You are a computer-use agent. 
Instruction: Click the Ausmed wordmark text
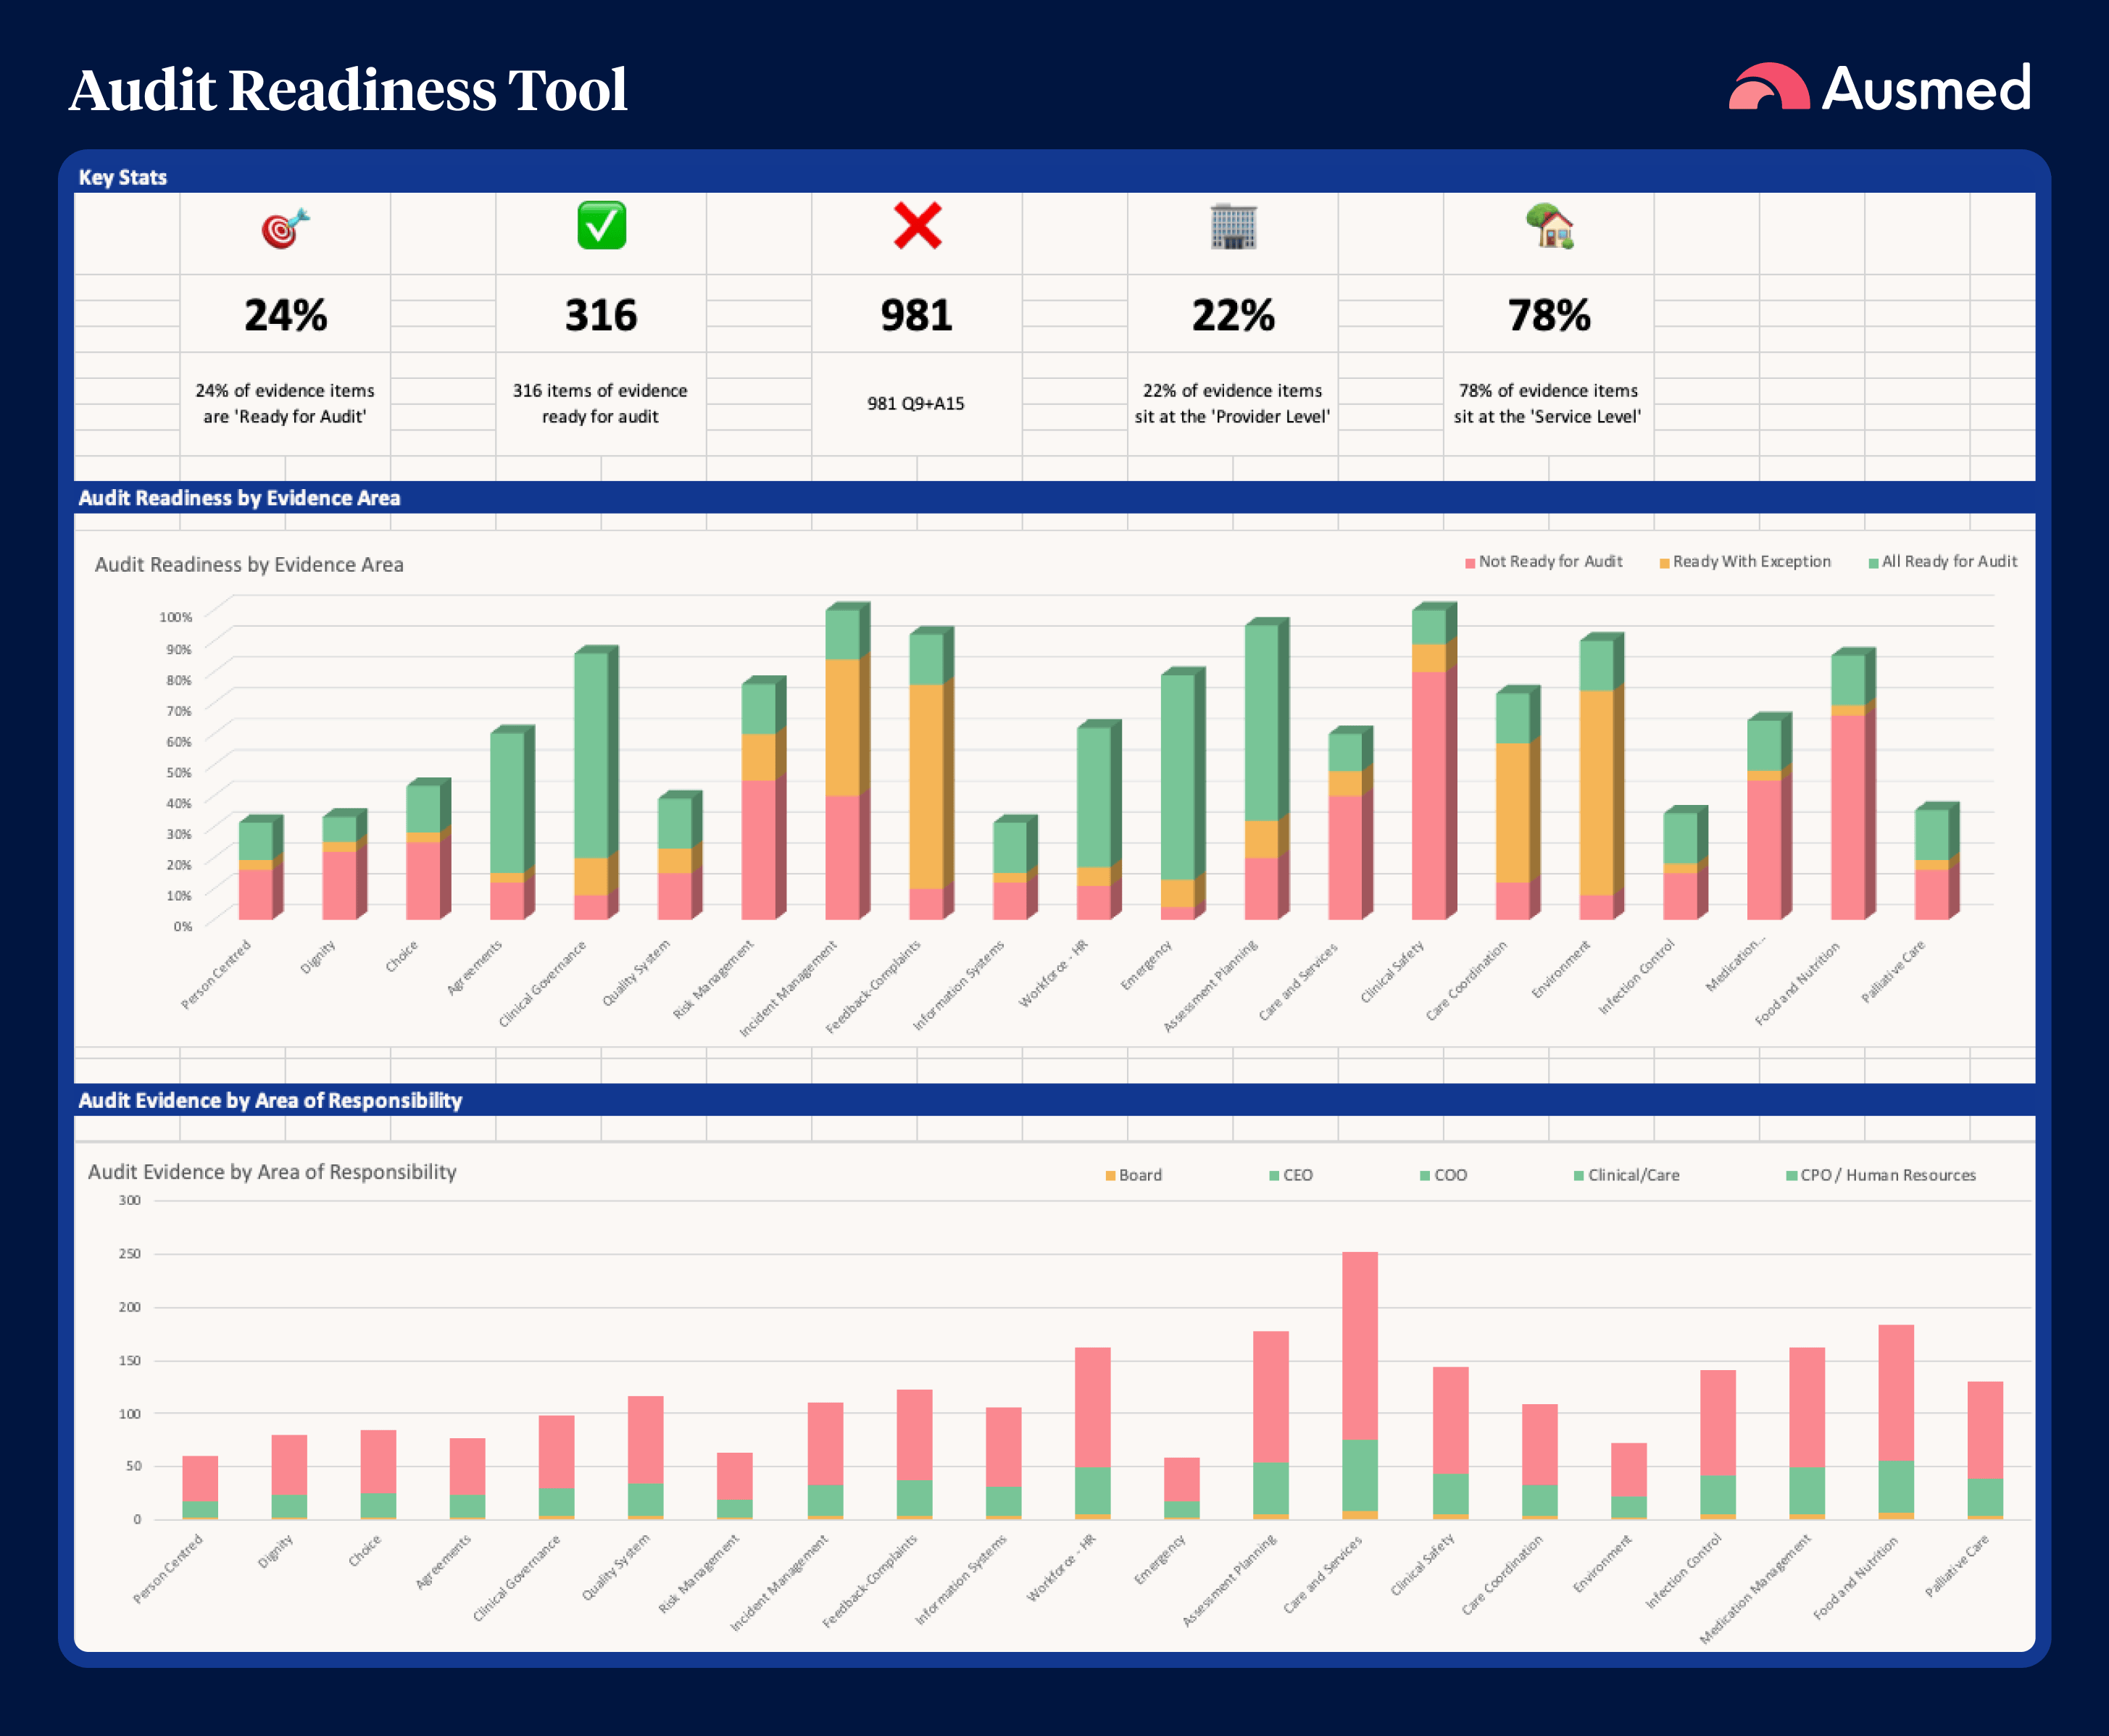point(1926,88)
